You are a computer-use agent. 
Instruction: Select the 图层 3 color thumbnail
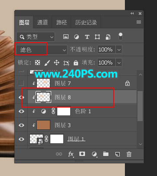click(43, 125)
